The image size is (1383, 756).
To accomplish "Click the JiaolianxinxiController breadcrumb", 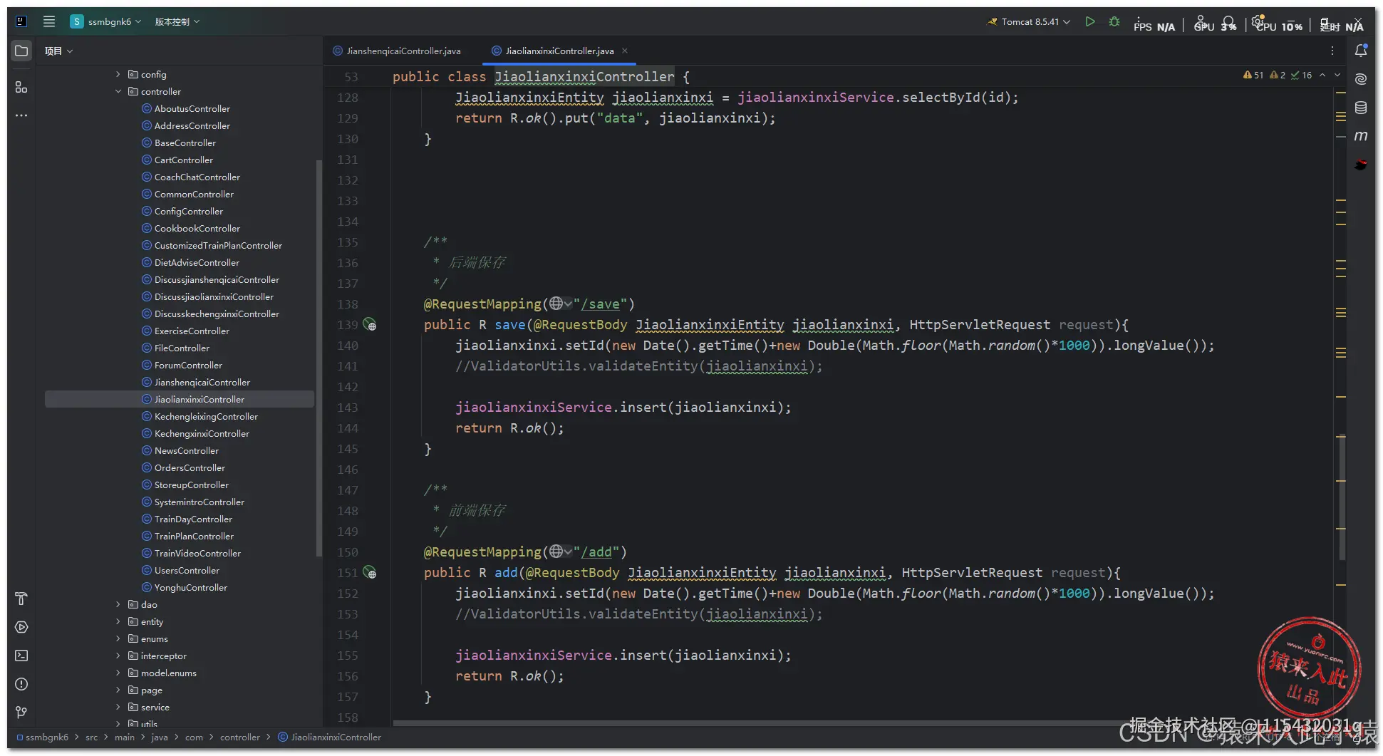I will (330, 737).
